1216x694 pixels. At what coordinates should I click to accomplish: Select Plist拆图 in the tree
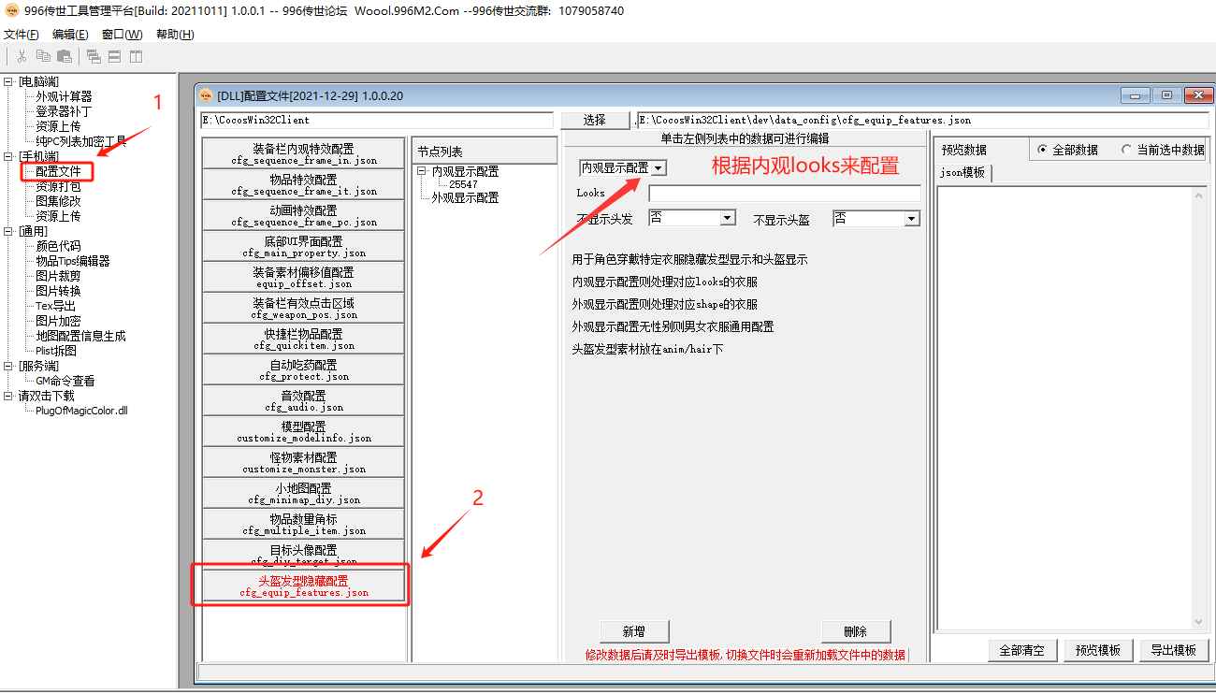pos(56,351)
